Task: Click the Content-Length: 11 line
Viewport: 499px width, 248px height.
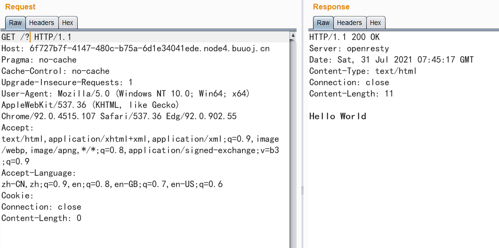Action: coord(351,93)
